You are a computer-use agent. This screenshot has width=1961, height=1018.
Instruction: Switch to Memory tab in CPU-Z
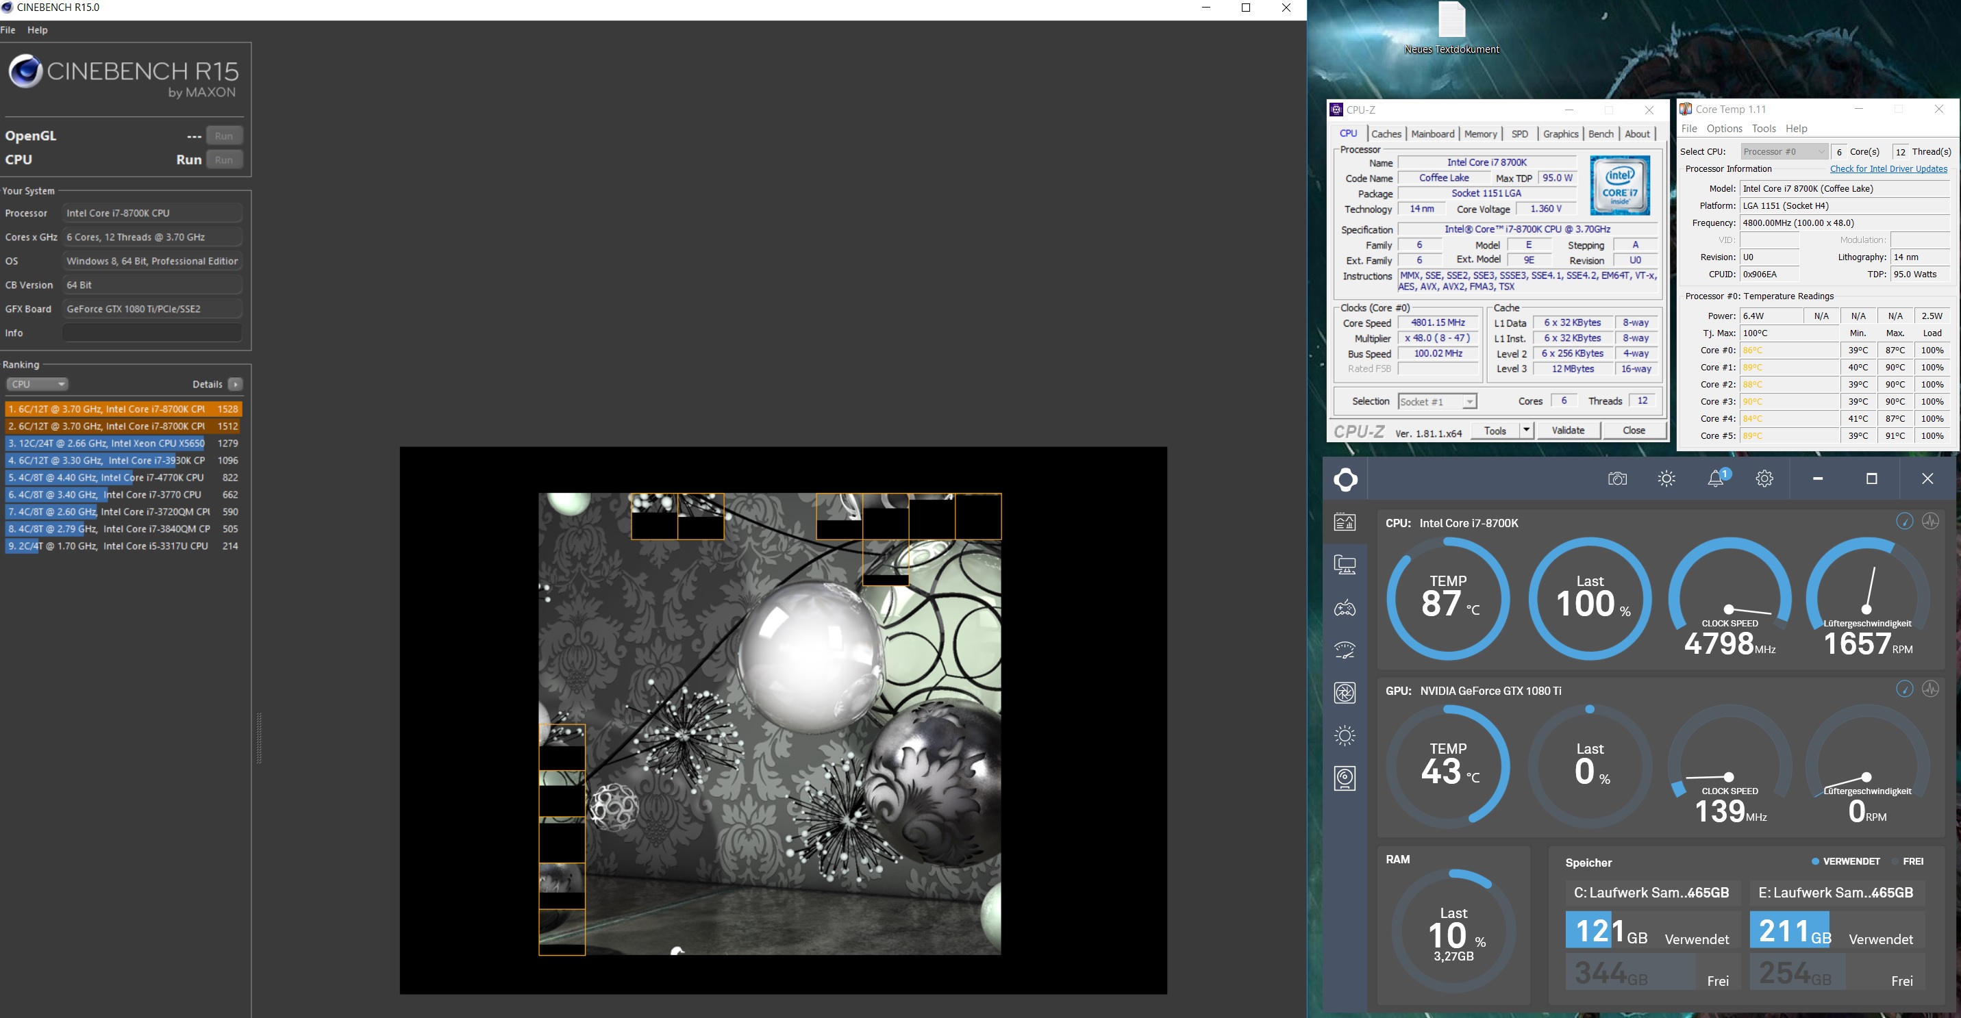click(1481, 134)
